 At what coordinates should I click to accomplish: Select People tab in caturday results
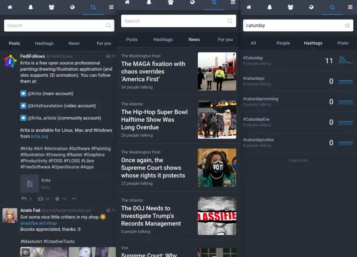[x=283, y=43]
